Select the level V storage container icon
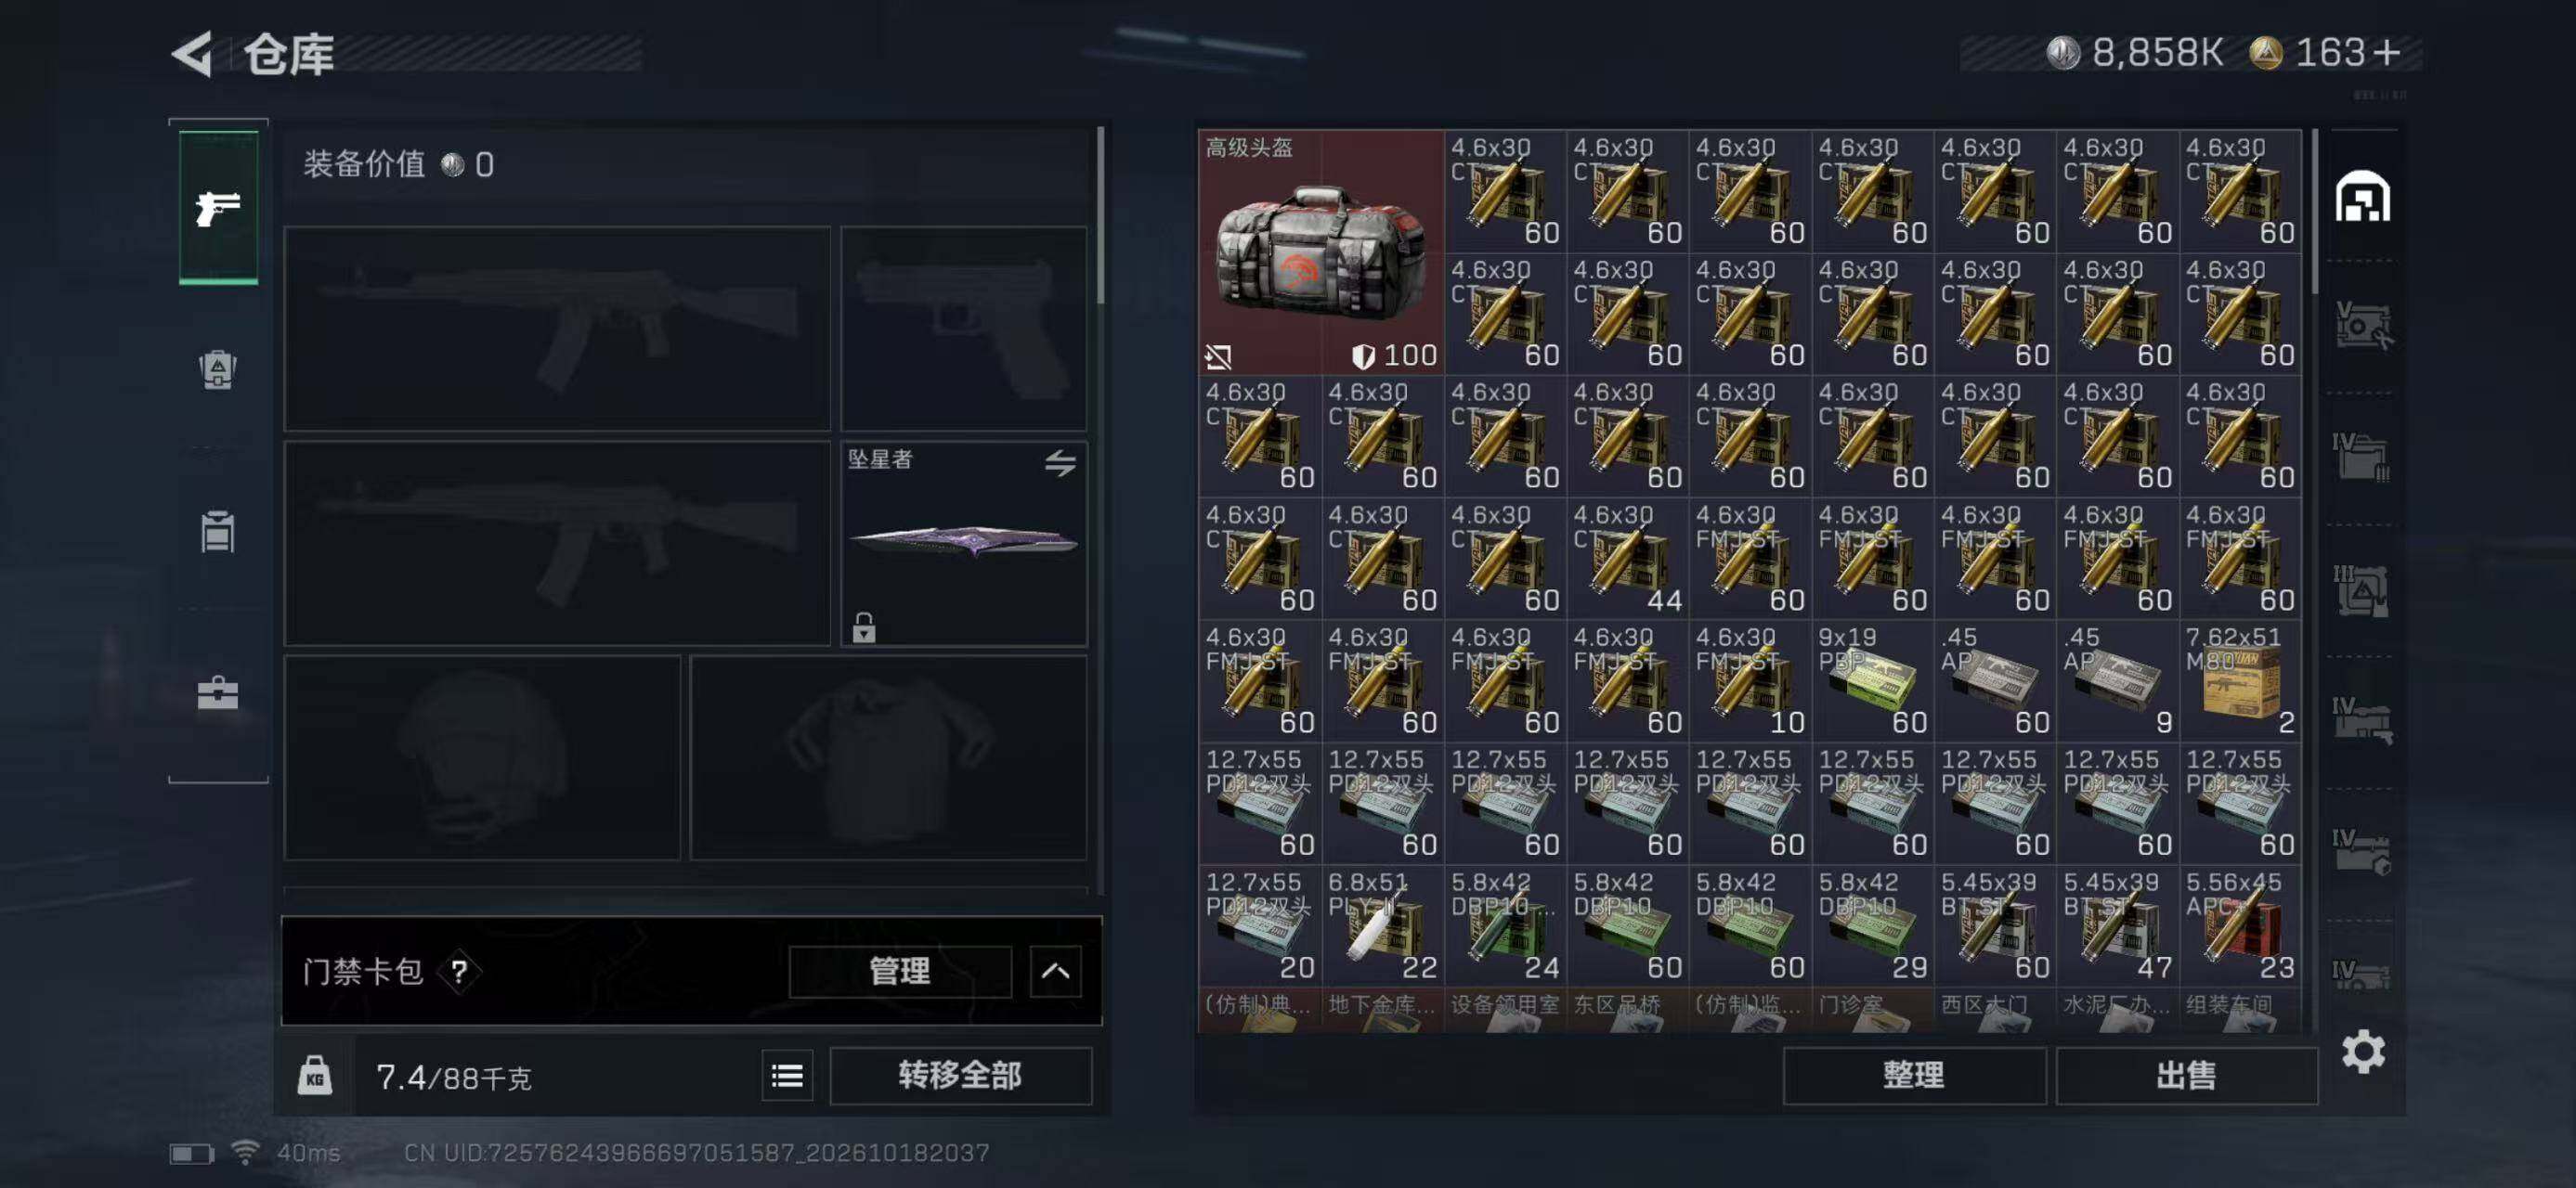 point(2362,325)
